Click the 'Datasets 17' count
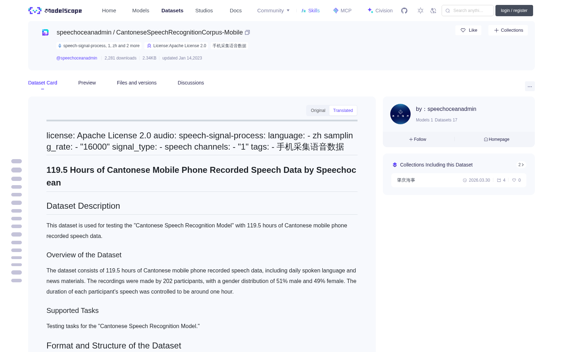The height and width of the screenshot is (352, 563). pyautogui.click(x=446, y=120)
